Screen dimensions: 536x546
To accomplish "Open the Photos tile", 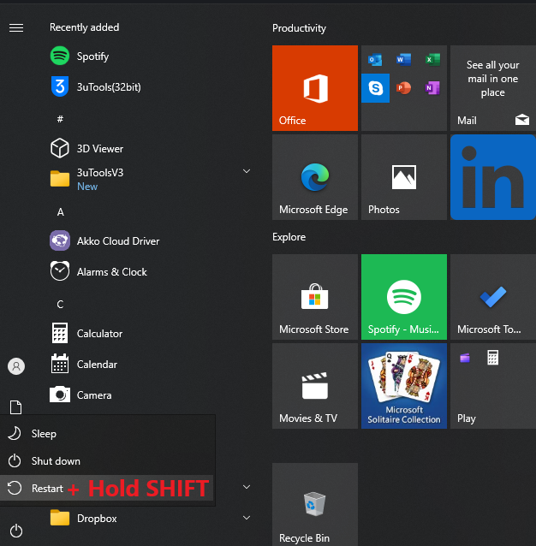I will pyautogui.click(x=403, y=177).
